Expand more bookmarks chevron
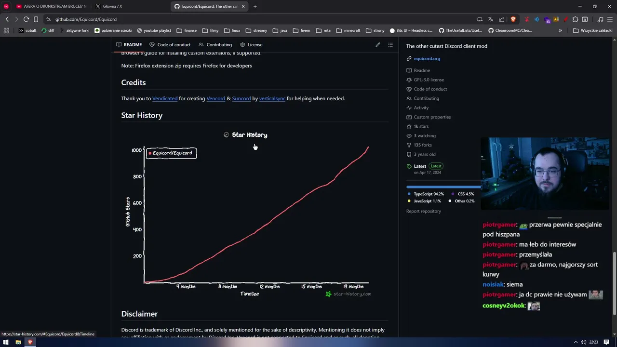The width and height of the screenshot is (617, 347). (560, 30)
